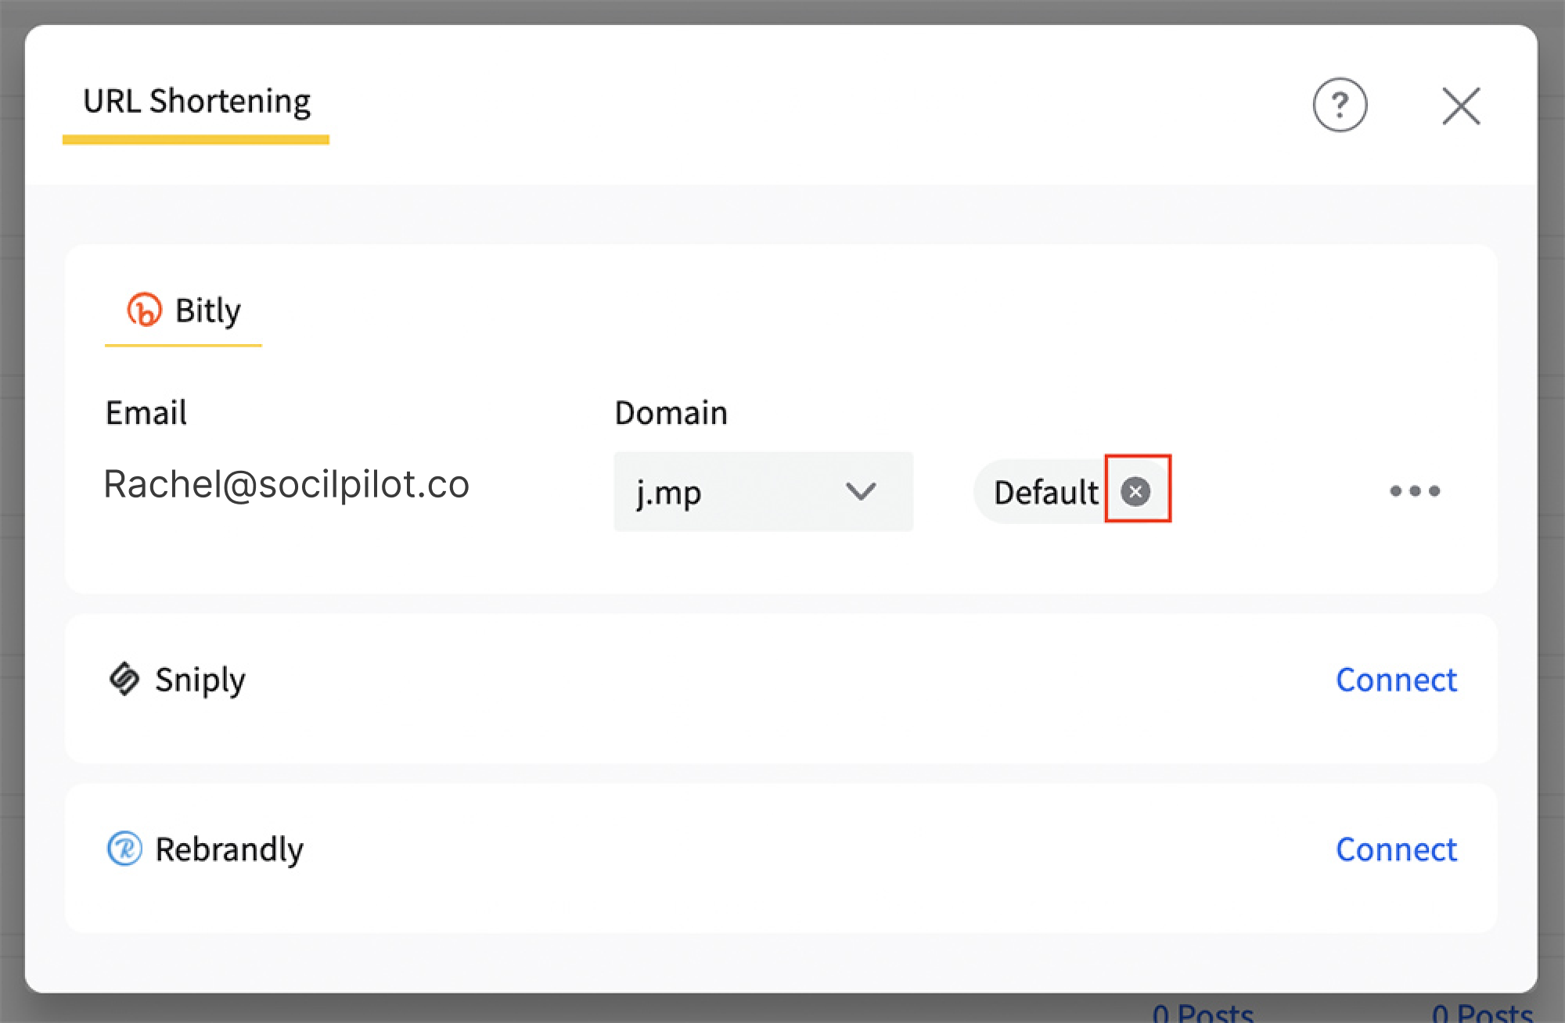Image resolution: width=1565 pixels, height=1023 pixels.
Task: Click the Bitly logo icon
Action: pos(144,310)
